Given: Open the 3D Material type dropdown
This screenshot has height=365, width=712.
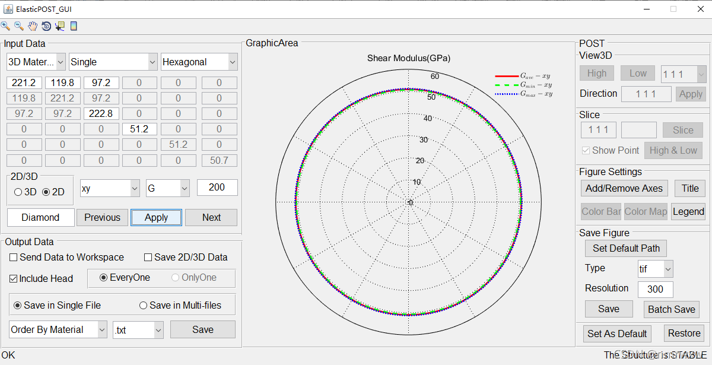Looking at the screenshot, I should 37,62.
